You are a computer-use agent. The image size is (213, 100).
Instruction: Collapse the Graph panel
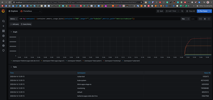[11, 32]
